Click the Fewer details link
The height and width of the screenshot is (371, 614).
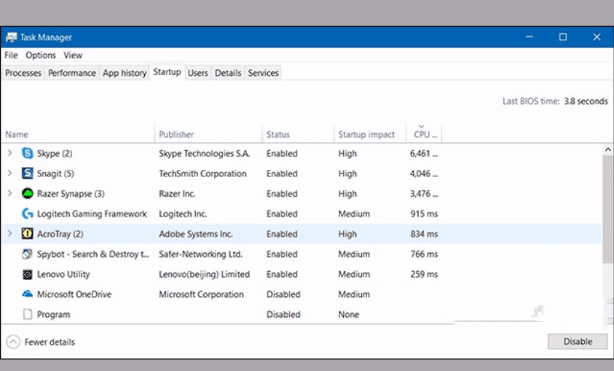50,342
